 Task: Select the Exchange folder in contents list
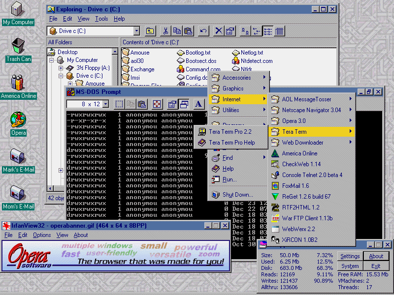tap(139, 69)
